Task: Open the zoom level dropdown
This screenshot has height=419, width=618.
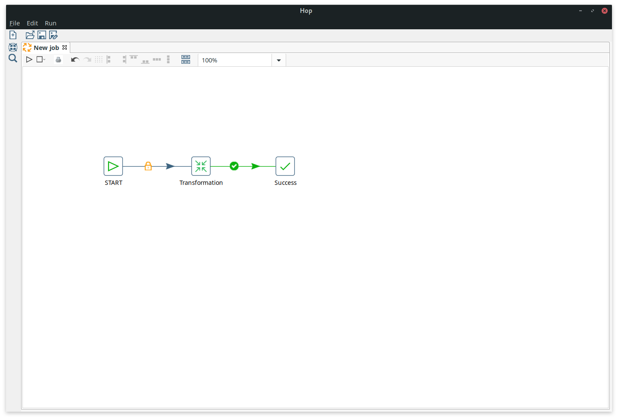Action: click(278, 60)
